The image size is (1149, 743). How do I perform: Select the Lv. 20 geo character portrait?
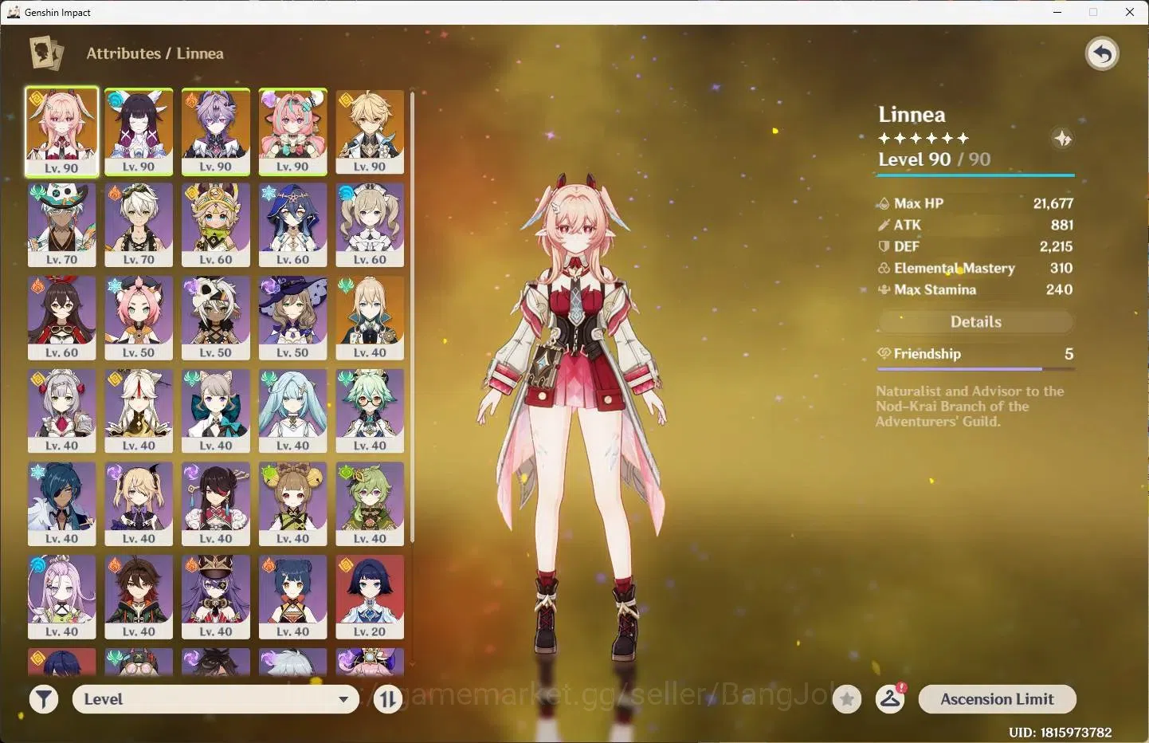pyautogui.click(x=370, y=597)
